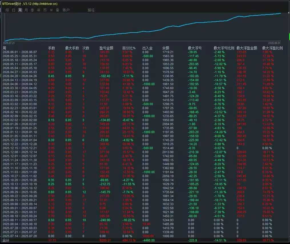Open the 年 yearly statistics tab

coord(39,10)
